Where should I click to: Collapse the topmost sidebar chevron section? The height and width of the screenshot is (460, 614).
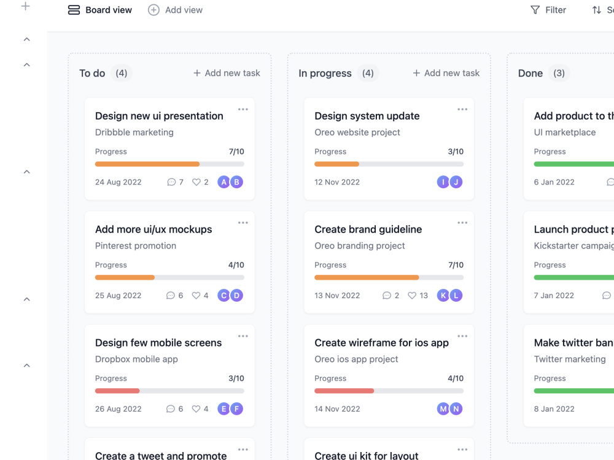click(26, 39)
